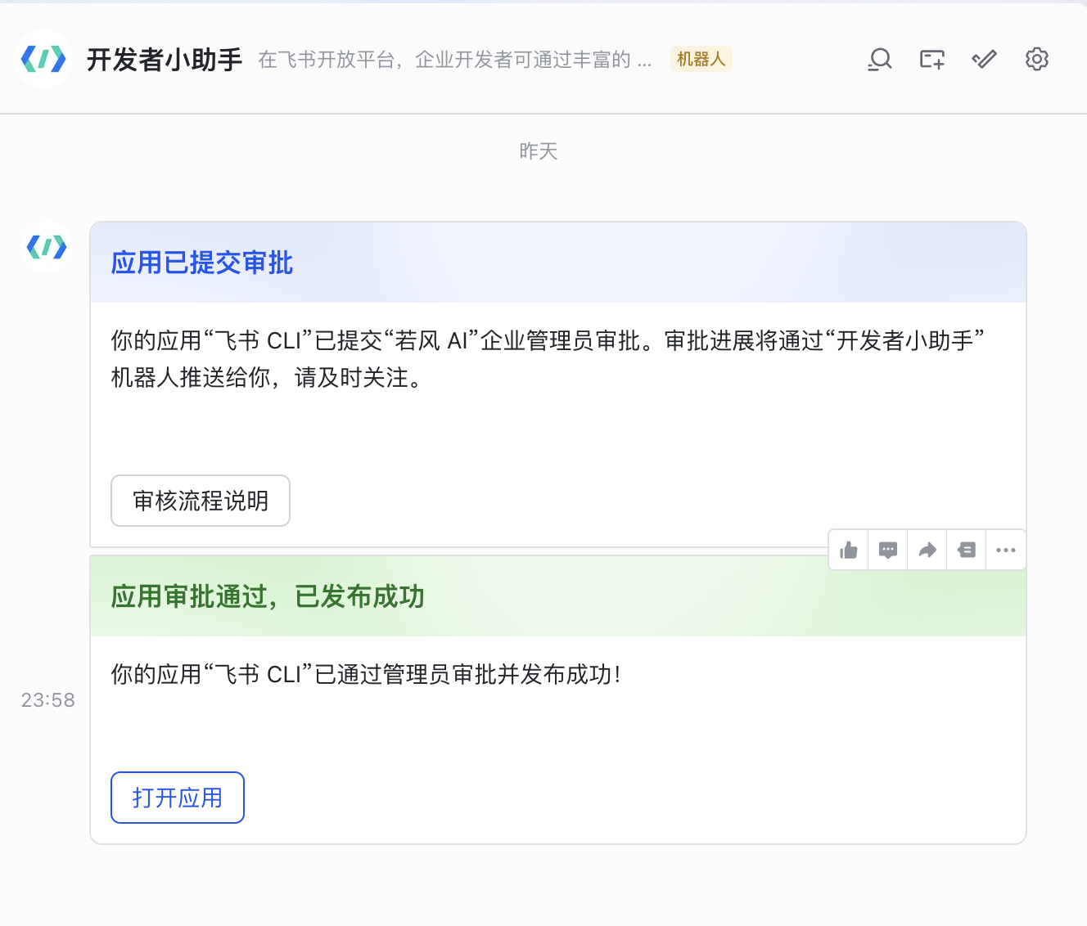Forward the message using arrow icon
1087x926 pixels.
tap(927, 550)
